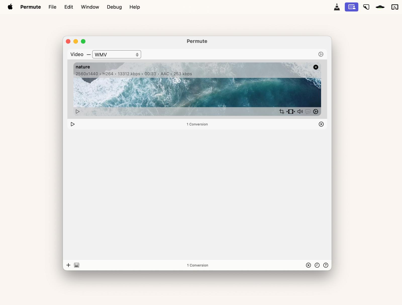The width and height of the screenshot is (402, 305).
Task: Open the WMV format dropdown
Action: 117,54
